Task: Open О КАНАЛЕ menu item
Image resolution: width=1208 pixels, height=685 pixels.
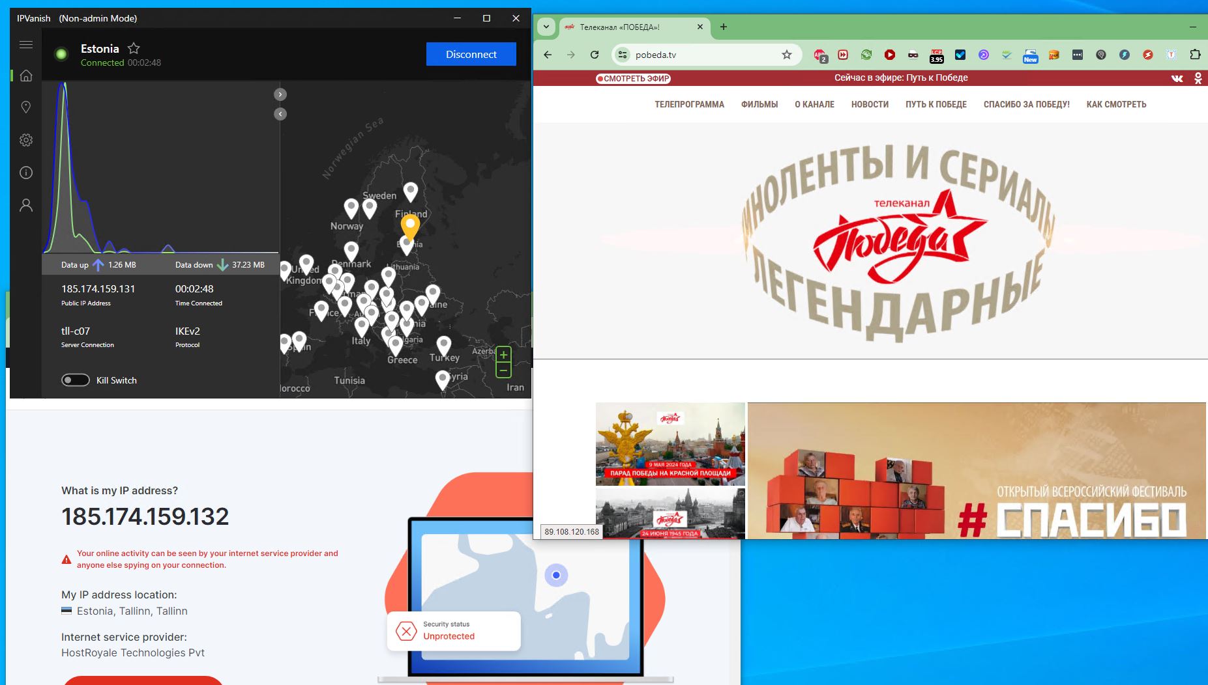Action: (814, 104)
